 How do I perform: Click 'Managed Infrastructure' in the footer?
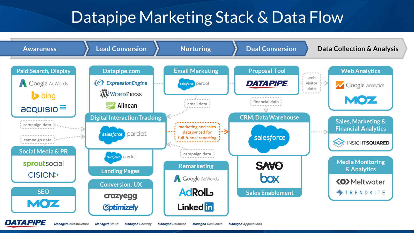click(x=71, y=224)
